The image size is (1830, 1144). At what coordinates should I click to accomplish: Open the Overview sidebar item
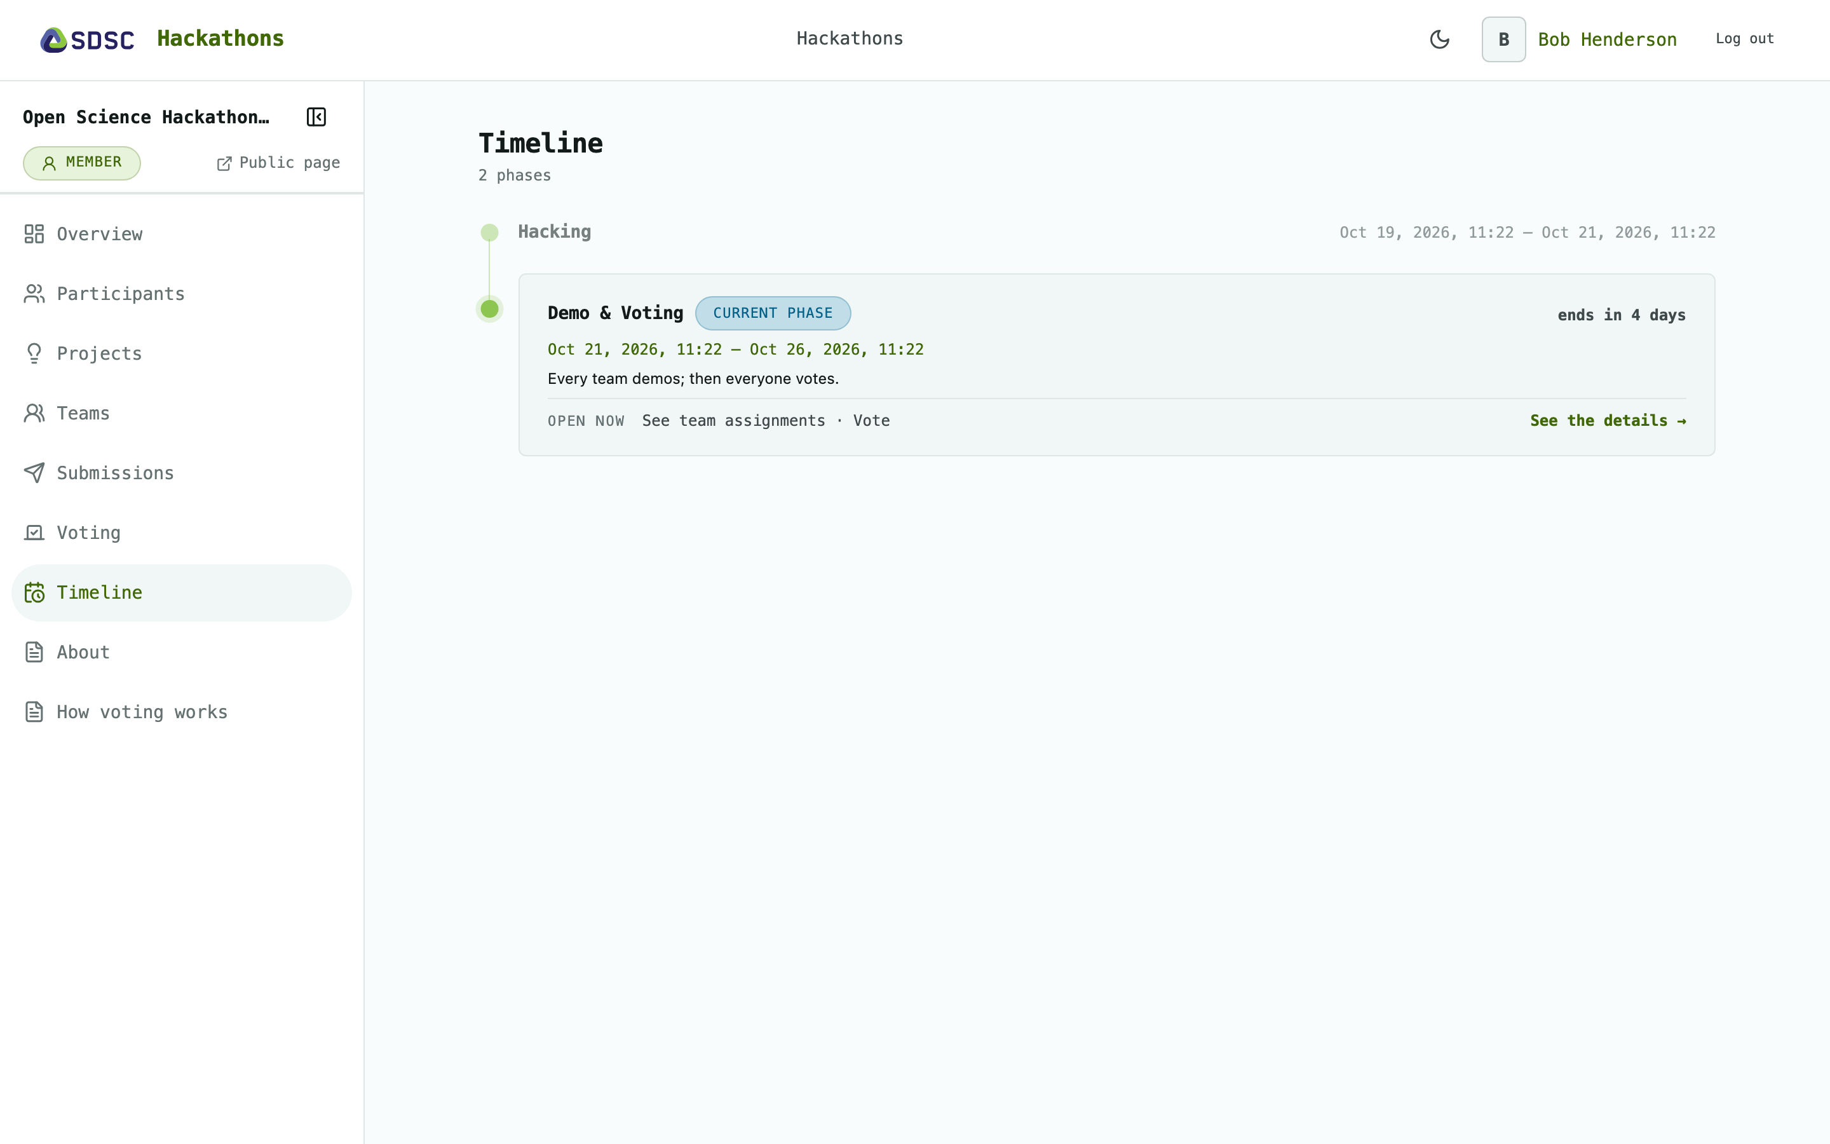(182, 234)
